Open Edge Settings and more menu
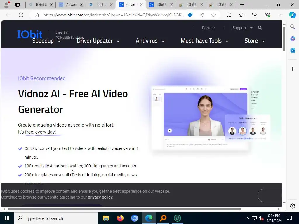 280,15
